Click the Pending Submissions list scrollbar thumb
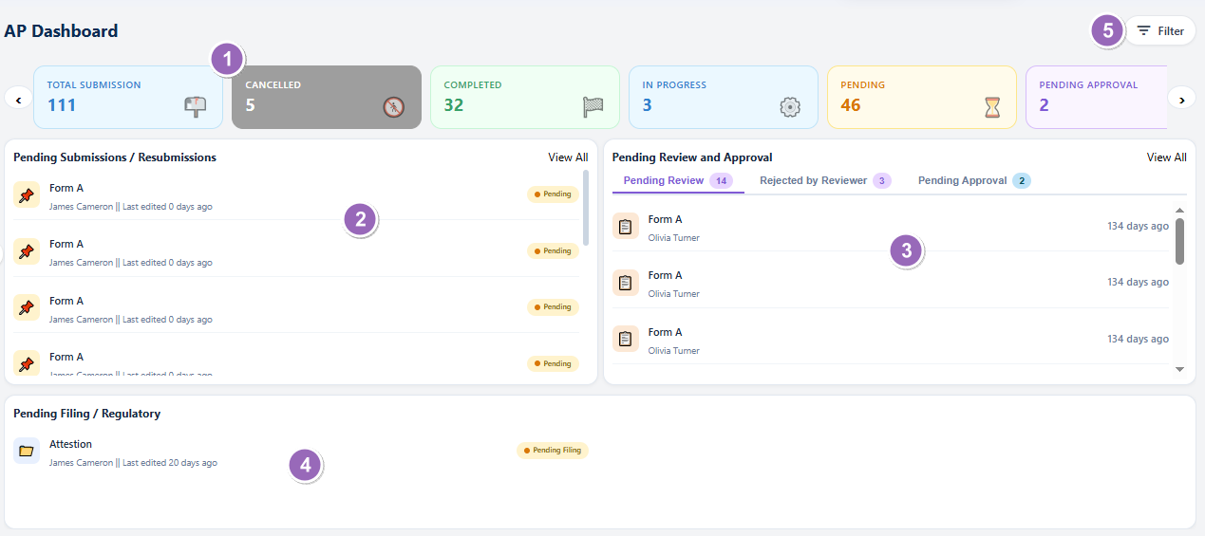Image resolution: width=1205 pixels, height=536 pixels. pos(587,207)
